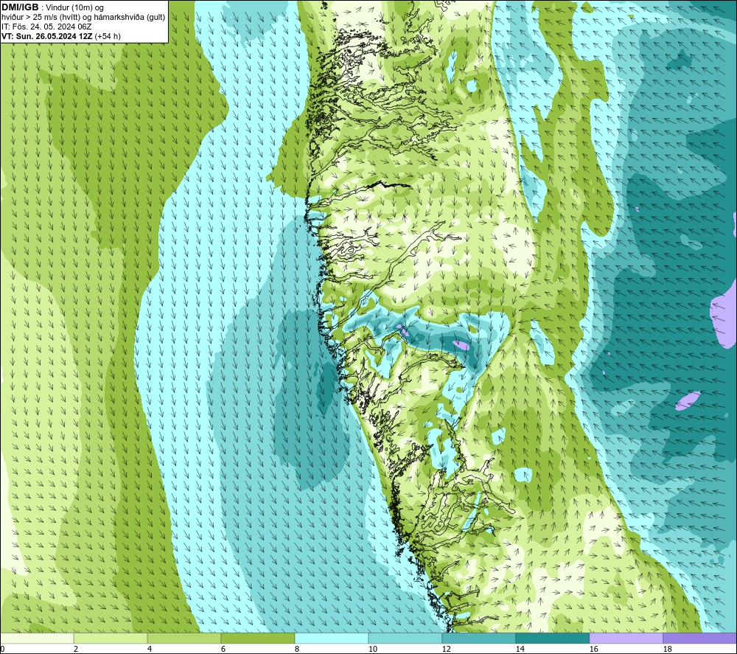Click the 14–16 m/s dark teal swatch
The image size is (737, 654).
[x=552, y=639]
